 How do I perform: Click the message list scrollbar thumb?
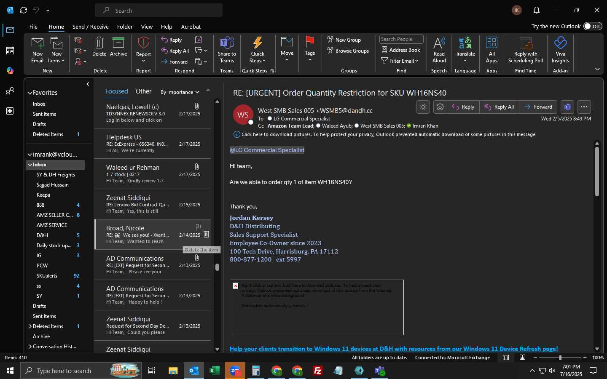(x=217, y=267)
